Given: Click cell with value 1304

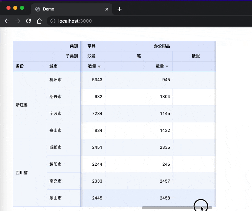Looking at the screenshot, I should pyautogui.click(x=139, y=97).
